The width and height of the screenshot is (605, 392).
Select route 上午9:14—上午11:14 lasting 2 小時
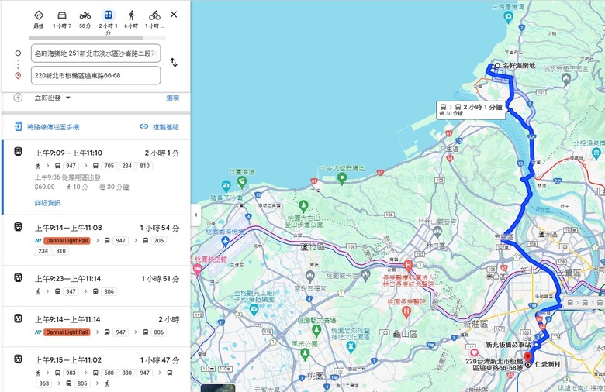[95, 326]
